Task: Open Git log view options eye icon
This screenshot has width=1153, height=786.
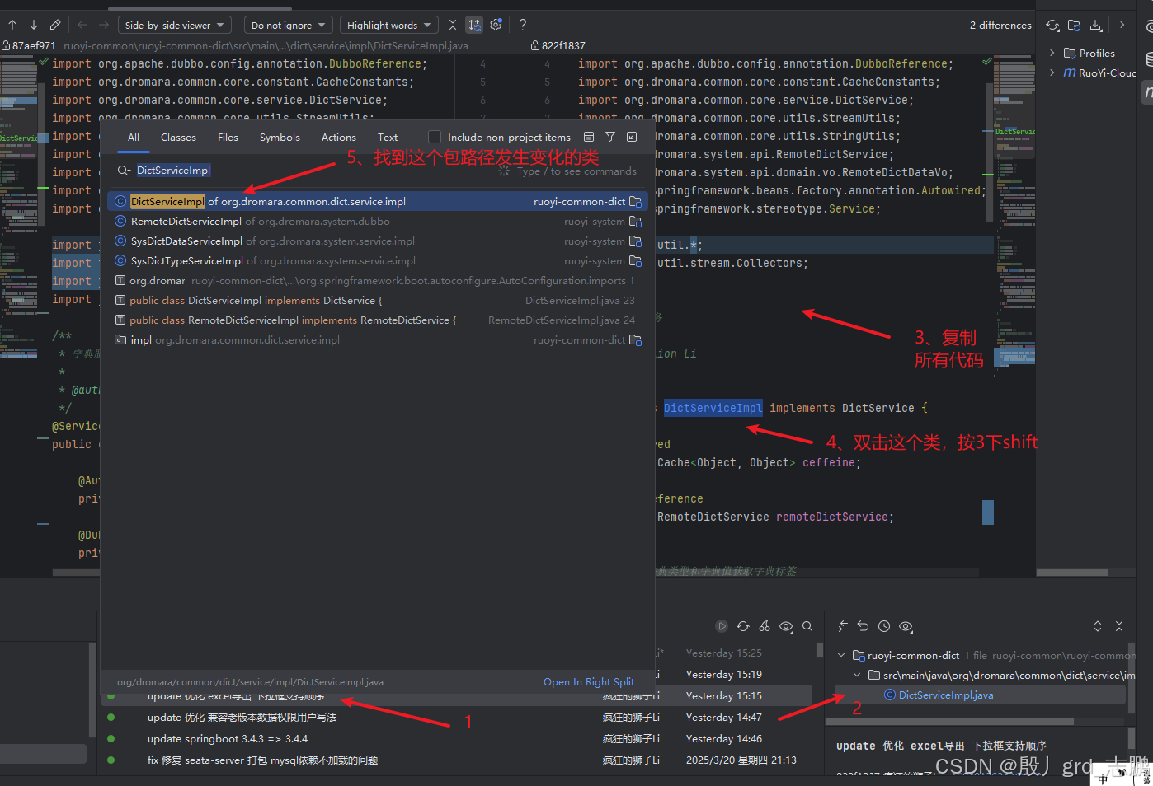Action: 786,626
